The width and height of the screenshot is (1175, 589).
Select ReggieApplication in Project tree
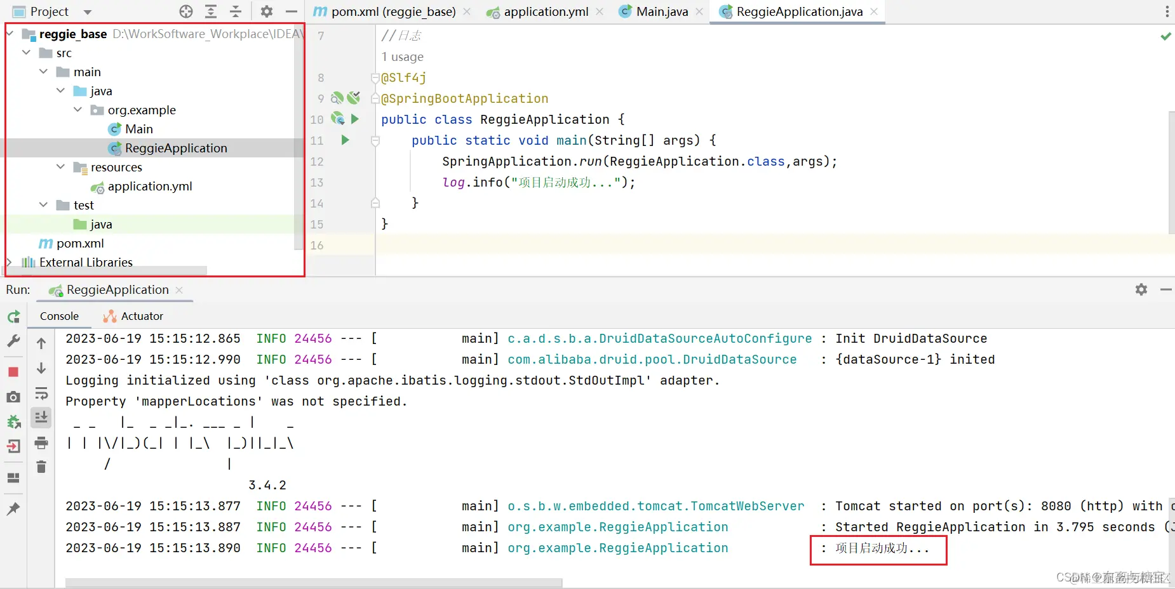pos(176,148)
